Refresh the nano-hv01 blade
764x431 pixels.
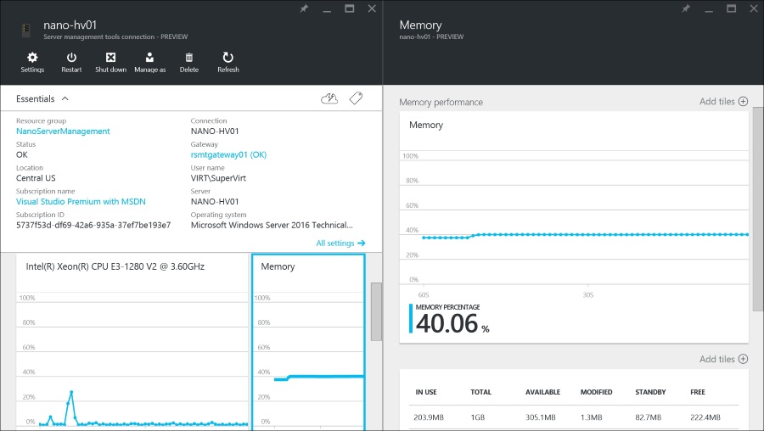[228, 62]
